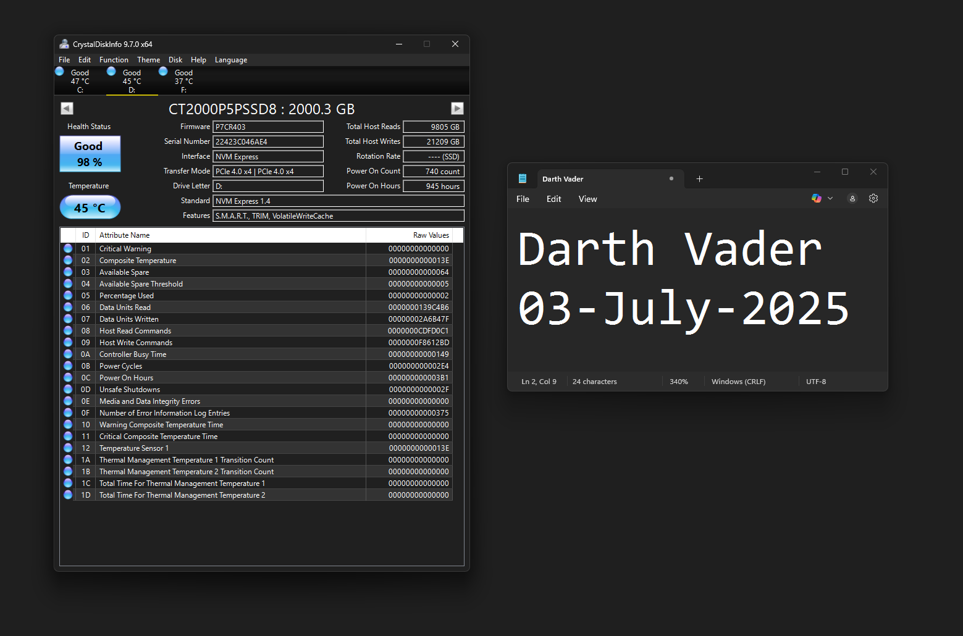Click the next disk arrow button
The image size is (963, 636).
pyautogui.click(x=457, y=109)
